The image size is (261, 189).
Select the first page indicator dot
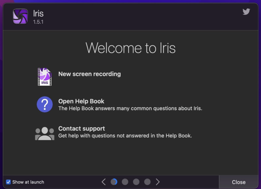coord(114,182)
